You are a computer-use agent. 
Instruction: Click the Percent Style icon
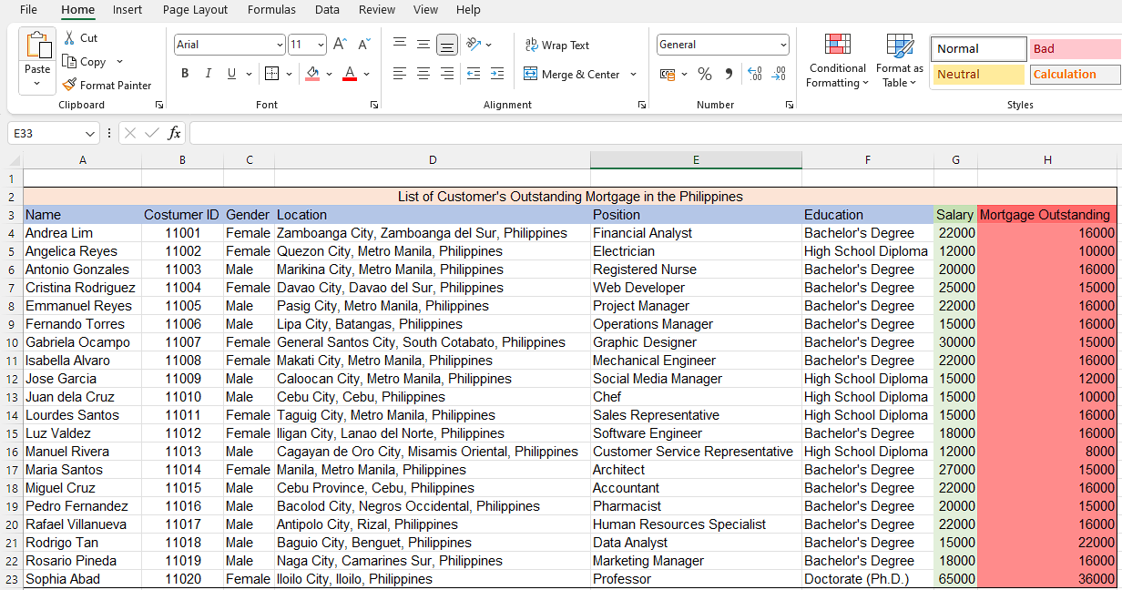tap(704, 74)
